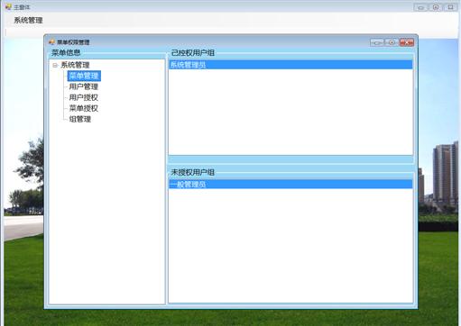Image resolution: width=461 pixels, height=326 pixels.
Task: Select the 用户授权 tree item
Action: coord(84,97)
